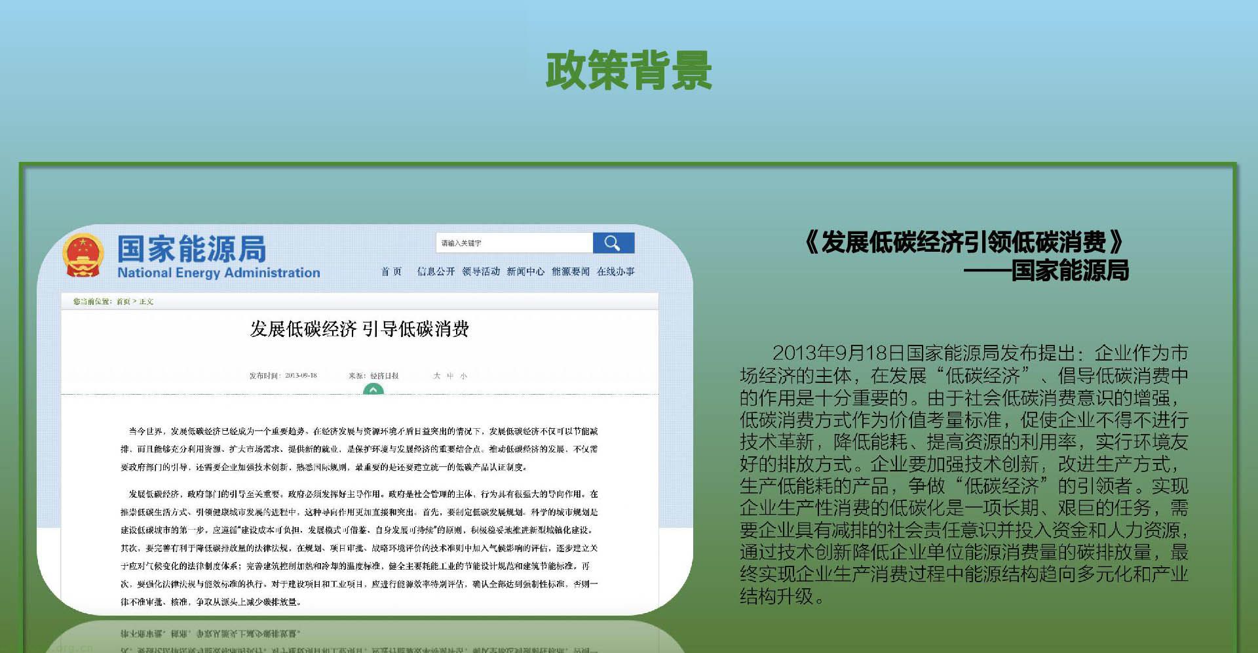Click the 国家能源局 site title
This screenshot has width=1258, height=653.
tap(192, 249)
